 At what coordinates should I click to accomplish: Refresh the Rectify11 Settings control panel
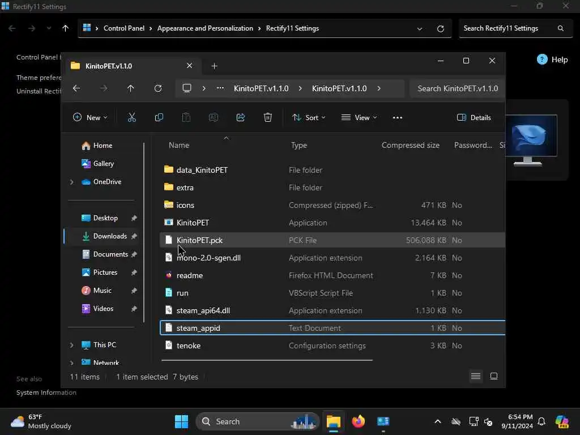441,29
